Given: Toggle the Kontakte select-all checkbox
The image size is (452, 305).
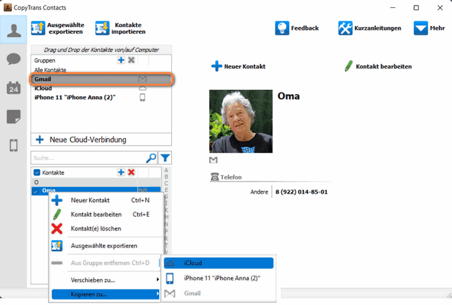Looking at the screenshot, I should 37,173.
